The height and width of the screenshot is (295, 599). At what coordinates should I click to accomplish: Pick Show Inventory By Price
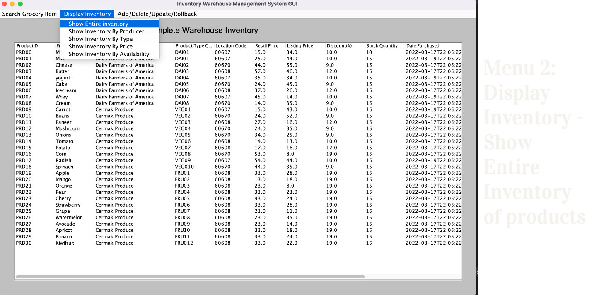tap(110, 46)
